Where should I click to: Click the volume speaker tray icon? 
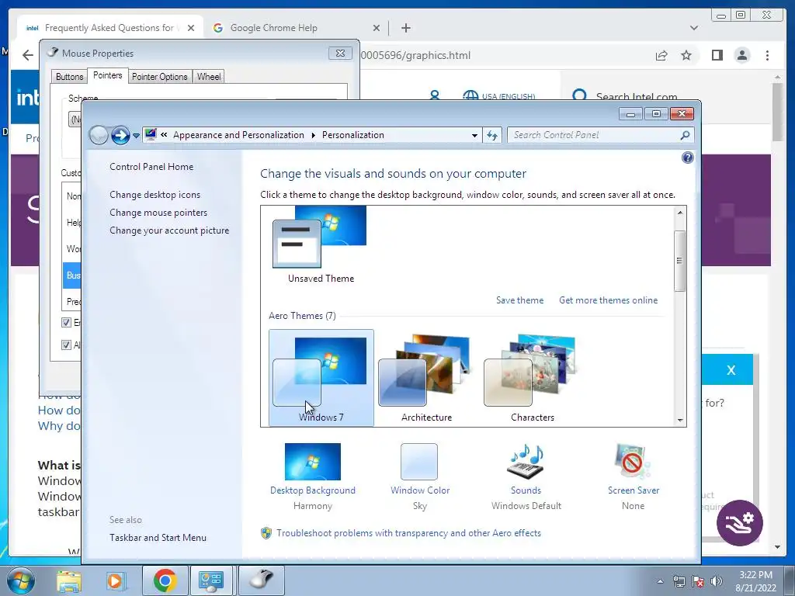pyautogui.click(x=717, y=581)
